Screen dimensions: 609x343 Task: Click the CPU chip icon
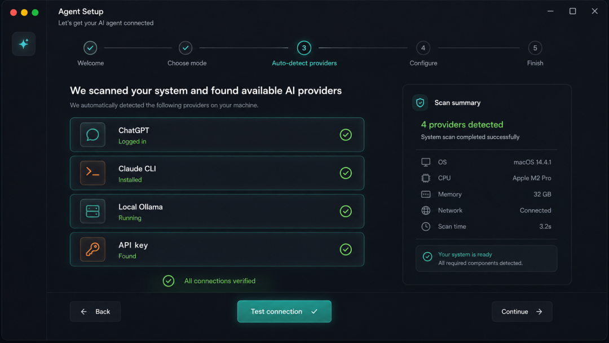coord(426,178)
